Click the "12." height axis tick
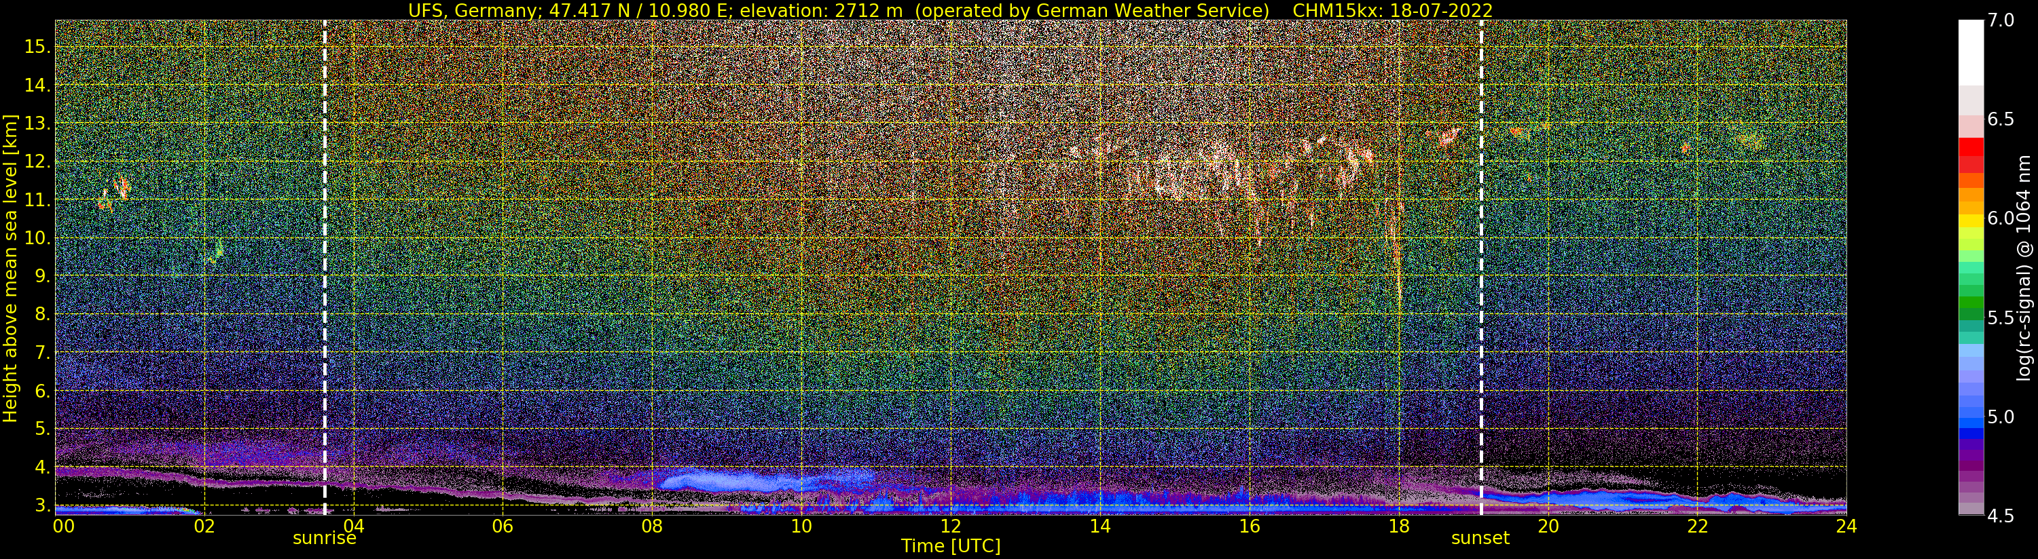Image resolution: width=2038 pixels, height=559 pixels. pos(37,161)
